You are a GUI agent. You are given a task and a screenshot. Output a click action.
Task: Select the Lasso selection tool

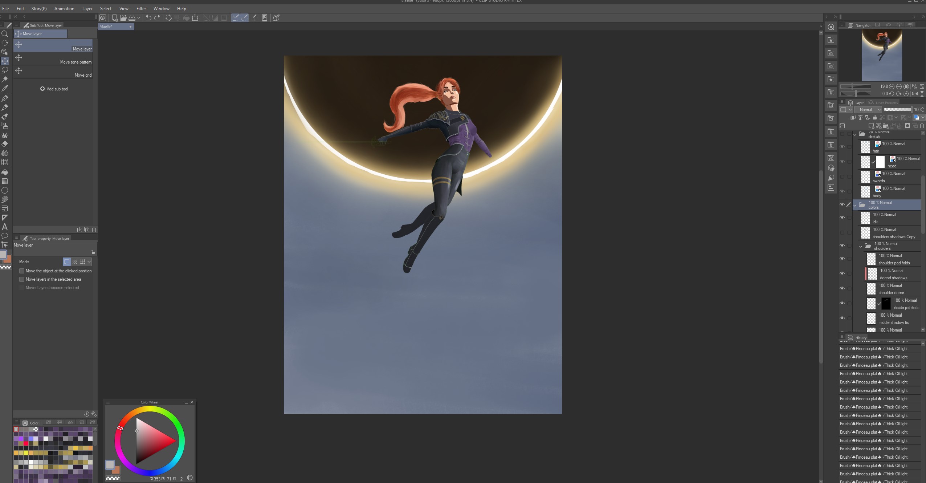5,70
